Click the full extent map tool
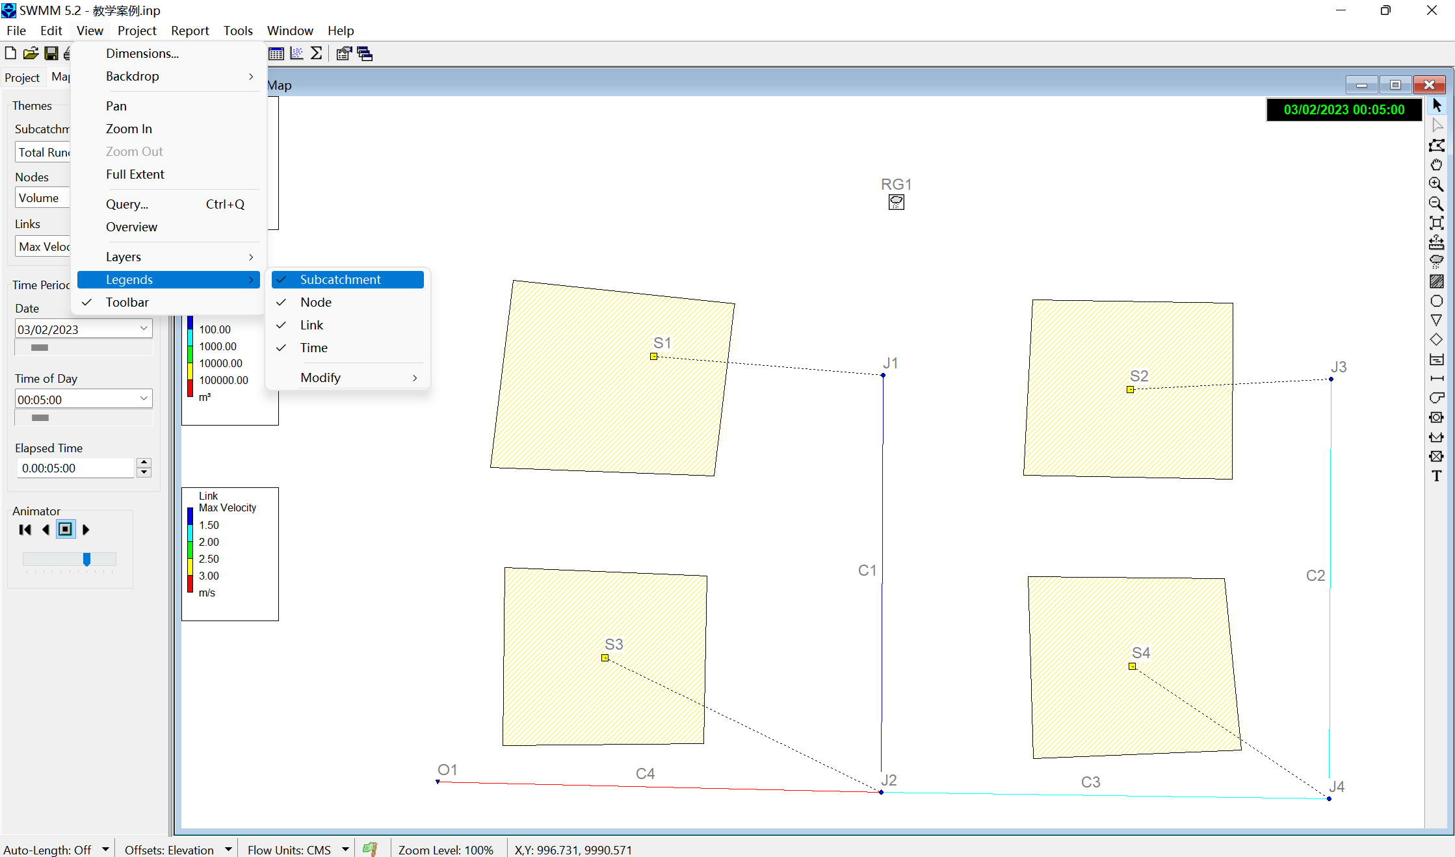This screenshot has height=857, width=1455. 1436,223
